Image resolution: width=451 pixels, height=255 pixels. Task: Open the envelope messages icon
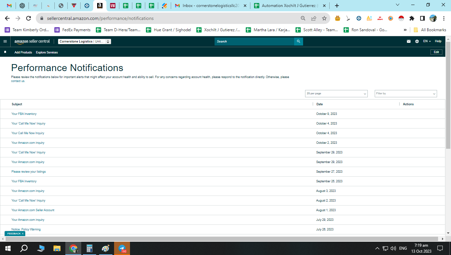click(409, 42)
